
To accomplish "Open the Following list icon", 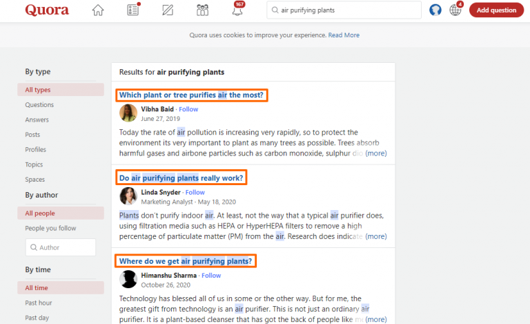I will coord(133,10).
